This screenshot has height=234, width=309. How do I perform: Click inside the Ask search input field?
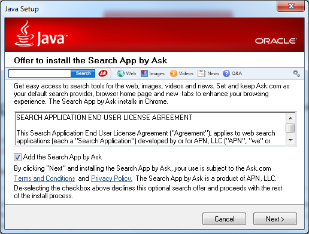tap(40, 73)
